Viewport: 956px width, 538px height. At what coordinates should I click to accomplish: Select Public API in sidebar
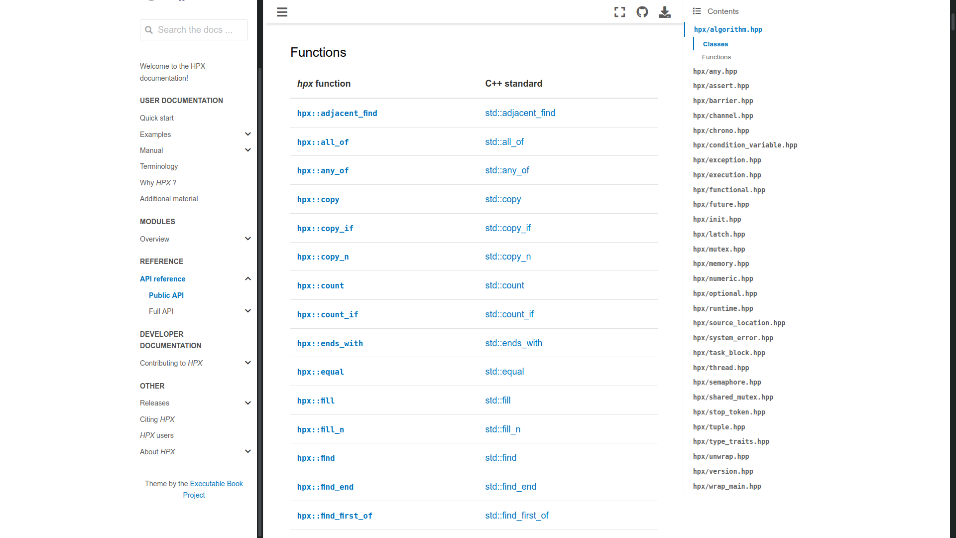[166, 295]
